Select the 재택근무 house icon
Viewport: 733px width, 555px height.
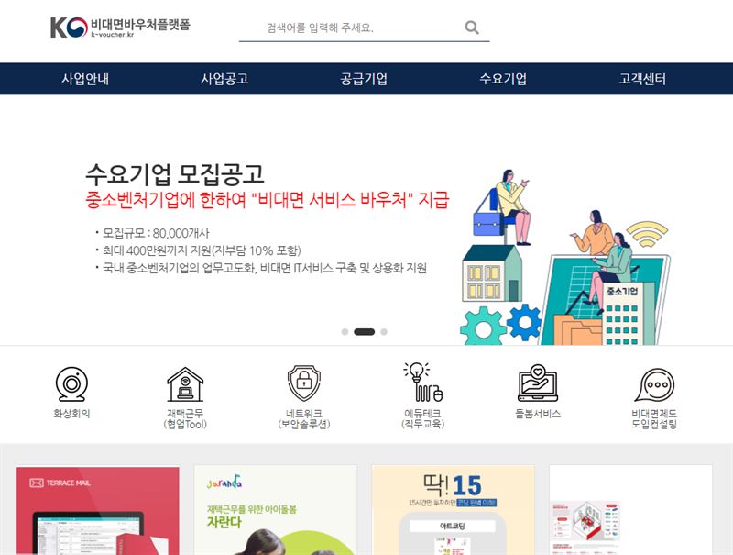tap(185, 384)
